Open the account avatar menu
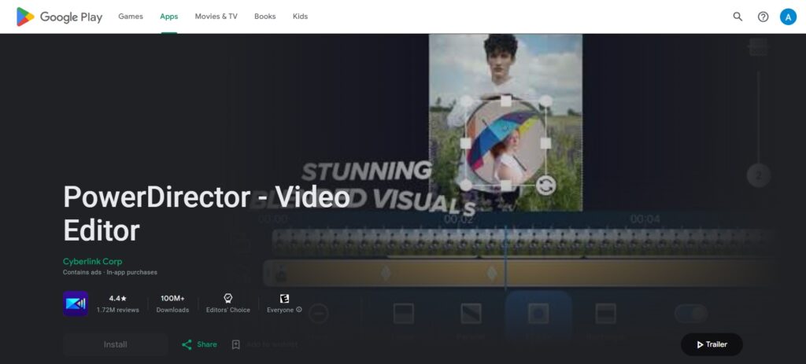 (x=787, y=17)
